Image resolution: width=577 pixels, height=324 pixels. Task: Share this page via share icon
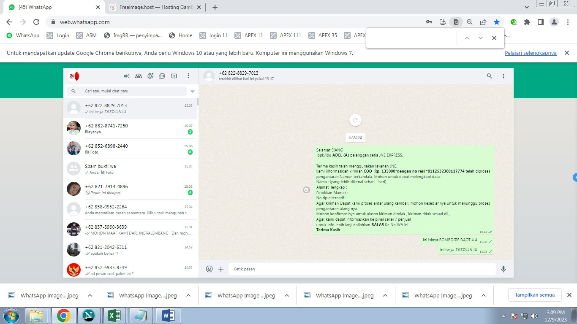tap(483, 22)
